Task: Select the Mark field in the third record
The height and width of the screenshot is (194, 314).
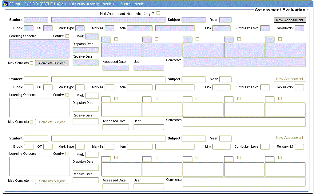Action: tap(92, 155)
